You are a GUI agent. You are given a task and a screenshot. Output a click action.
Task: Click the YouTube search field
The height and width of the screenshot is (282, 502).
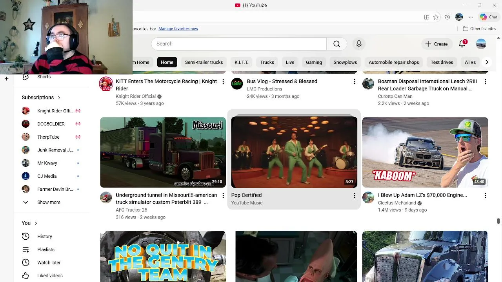coord(238,44)
